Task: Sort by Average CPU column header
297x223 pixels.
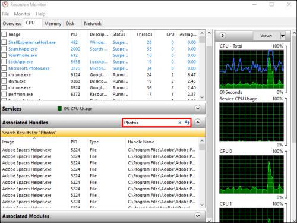Action: (188, 34)
